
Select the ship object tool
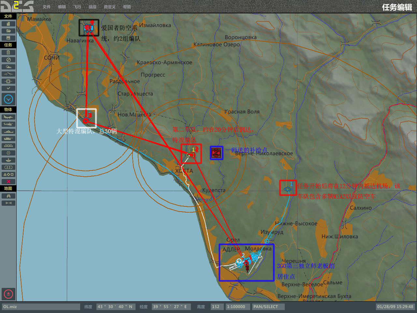8,131
